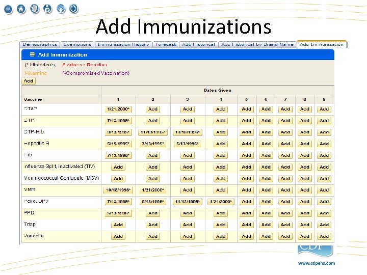Image resolution: width=367 pixels, height=275 pixels.
Task: Add Influenza Split inactivated (TIV) dose 1
Action: (x=118, y=167)
